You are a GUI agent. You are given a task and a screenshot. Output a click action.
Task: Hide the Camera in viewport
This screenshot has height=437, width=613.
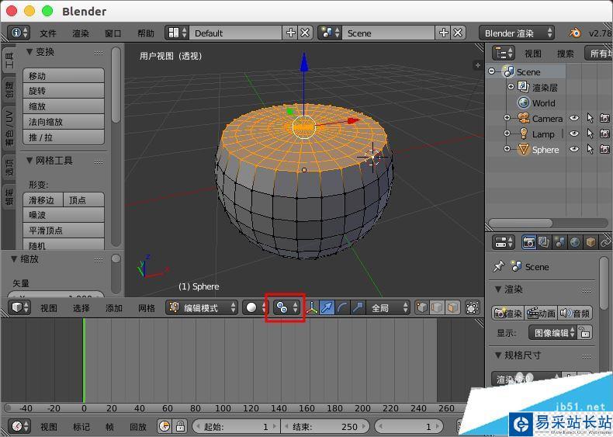point(574,118)
